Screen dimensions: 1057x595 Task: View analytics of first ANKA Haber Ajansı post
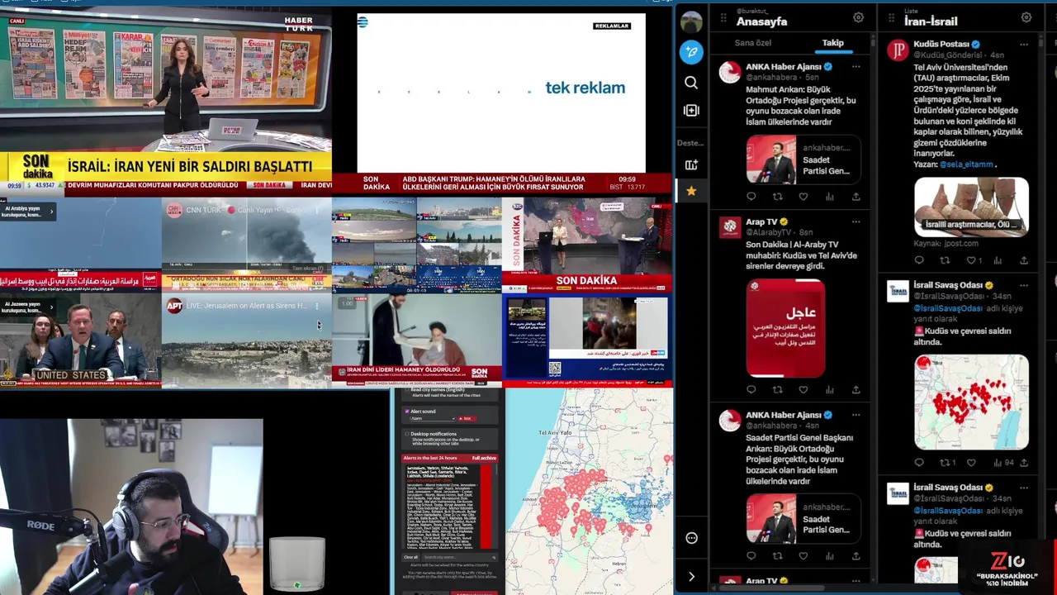coord(829,197)
